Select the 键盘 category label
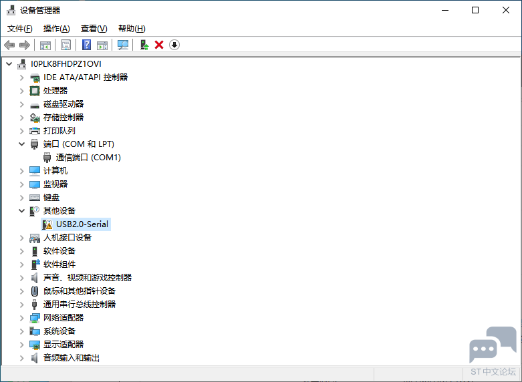This screenshot has width=522, height=382. pos(51,198)
